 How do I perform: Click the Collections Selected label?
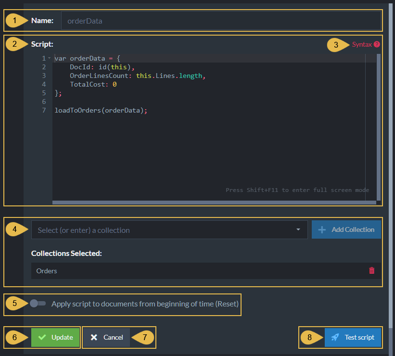pyautogui.click(x=66, y=253)
